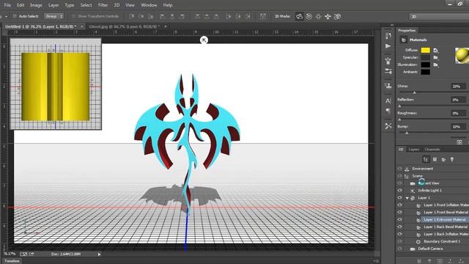Switch to the Channels tab
This screenshot has height=264, width=469.
[432, 150]
